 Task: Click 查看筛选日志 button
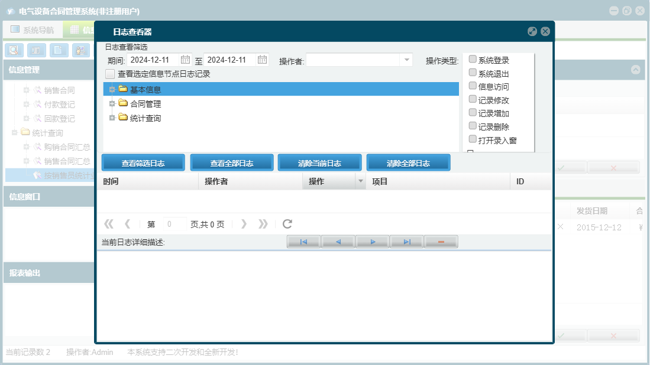tap(143, 162)
